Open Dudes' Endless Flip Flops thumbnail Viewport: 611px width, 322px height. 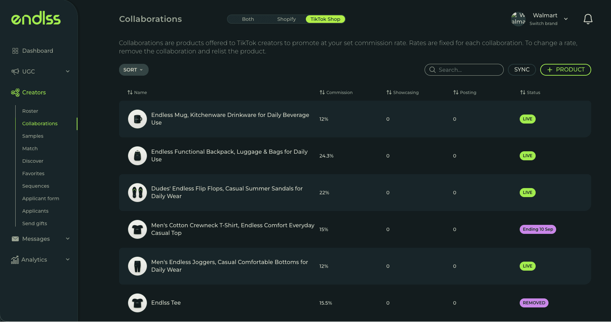(137, 193)
